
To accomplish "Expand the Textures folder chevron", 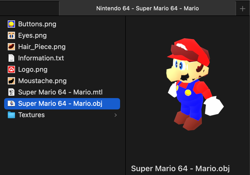I will [115, 115].
